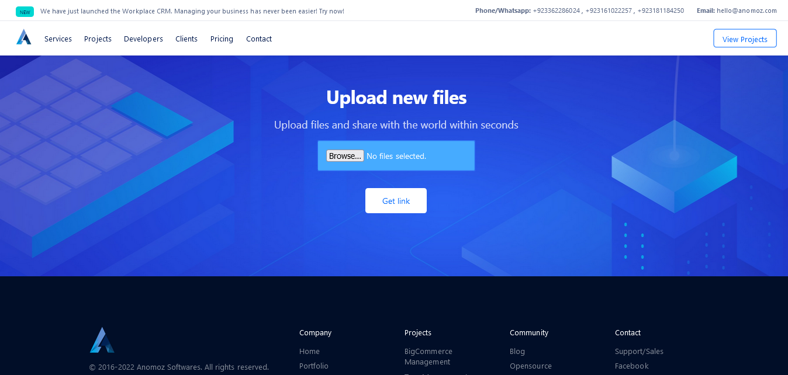Open the file selection field
Image resolution: width=788 pixels, height=375 pixels.
tap(396, 155)
